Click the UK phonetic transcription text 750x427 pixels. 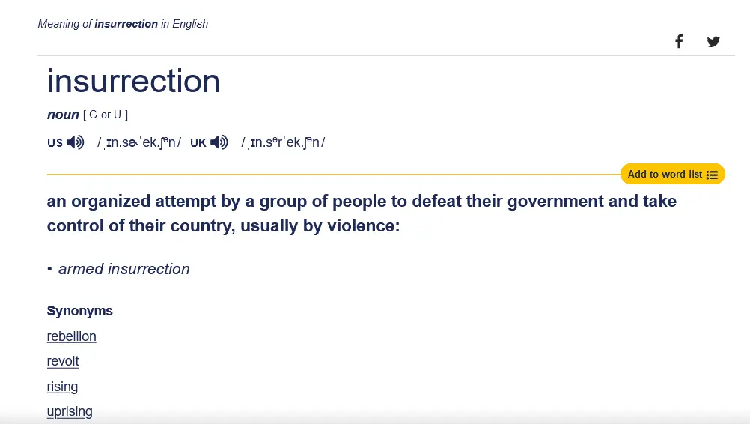(x=283, y=142)
